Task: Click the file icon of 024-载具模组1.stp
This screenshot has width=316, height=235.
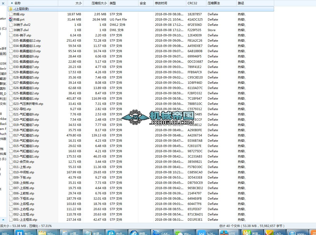Action: (x=11, y=98)
